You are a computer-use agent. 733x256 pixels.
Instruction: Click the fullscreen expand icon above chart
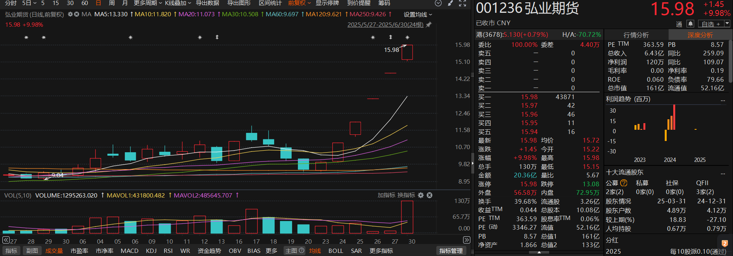tap(462, 3)
